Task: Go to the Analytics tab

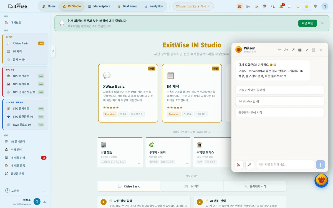Action: (x=153, y=6)
